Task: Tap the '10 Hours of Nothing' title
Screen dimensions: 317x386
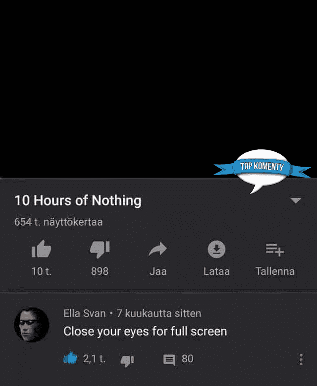Action: tap(78, 200)
